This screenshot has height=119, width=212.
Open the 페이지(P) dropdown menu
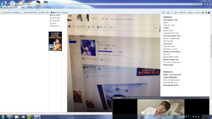pyautogui.click(x=183, y=13)
